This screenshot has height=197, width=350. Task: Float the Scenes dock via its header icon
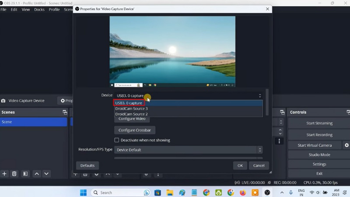tap(65, 112)
